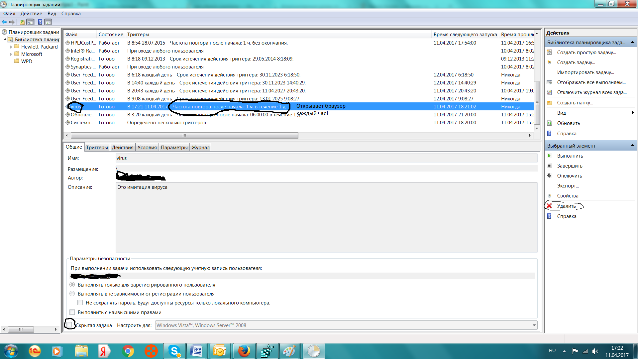Click the Refresh (Обновить) icon
The image size is (638, 359).
[x=549, y=123]
